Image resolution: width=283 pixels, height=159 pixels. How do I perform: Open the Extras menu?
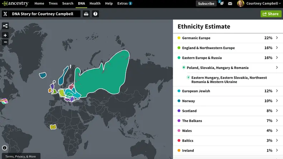(122, 4)
